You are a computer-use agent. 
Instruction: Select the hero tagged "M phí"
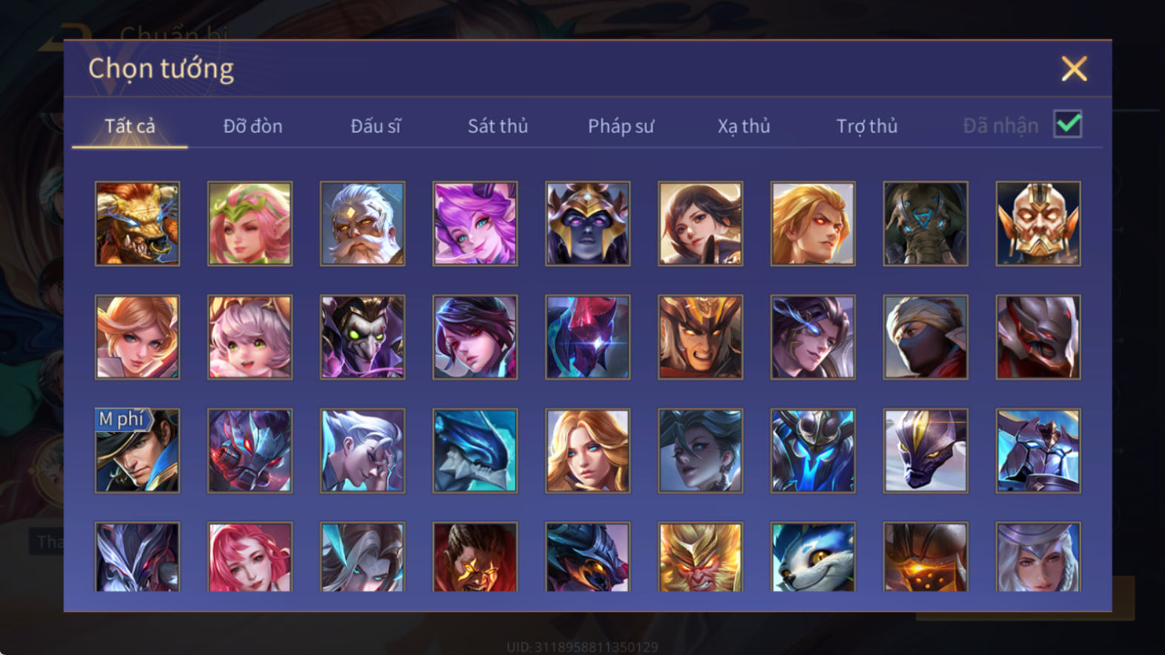coord(137,451)
